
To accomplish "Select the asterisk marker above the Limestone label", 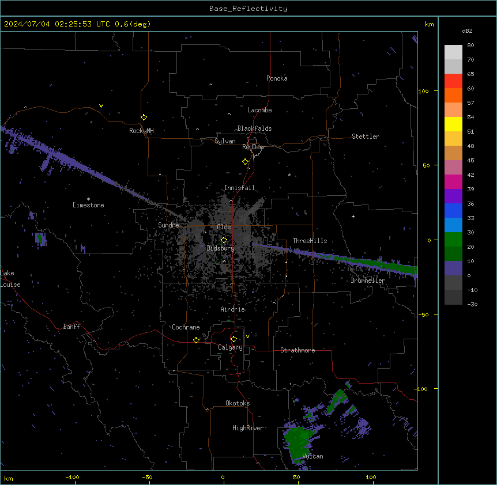I will (x=88, y=199).
